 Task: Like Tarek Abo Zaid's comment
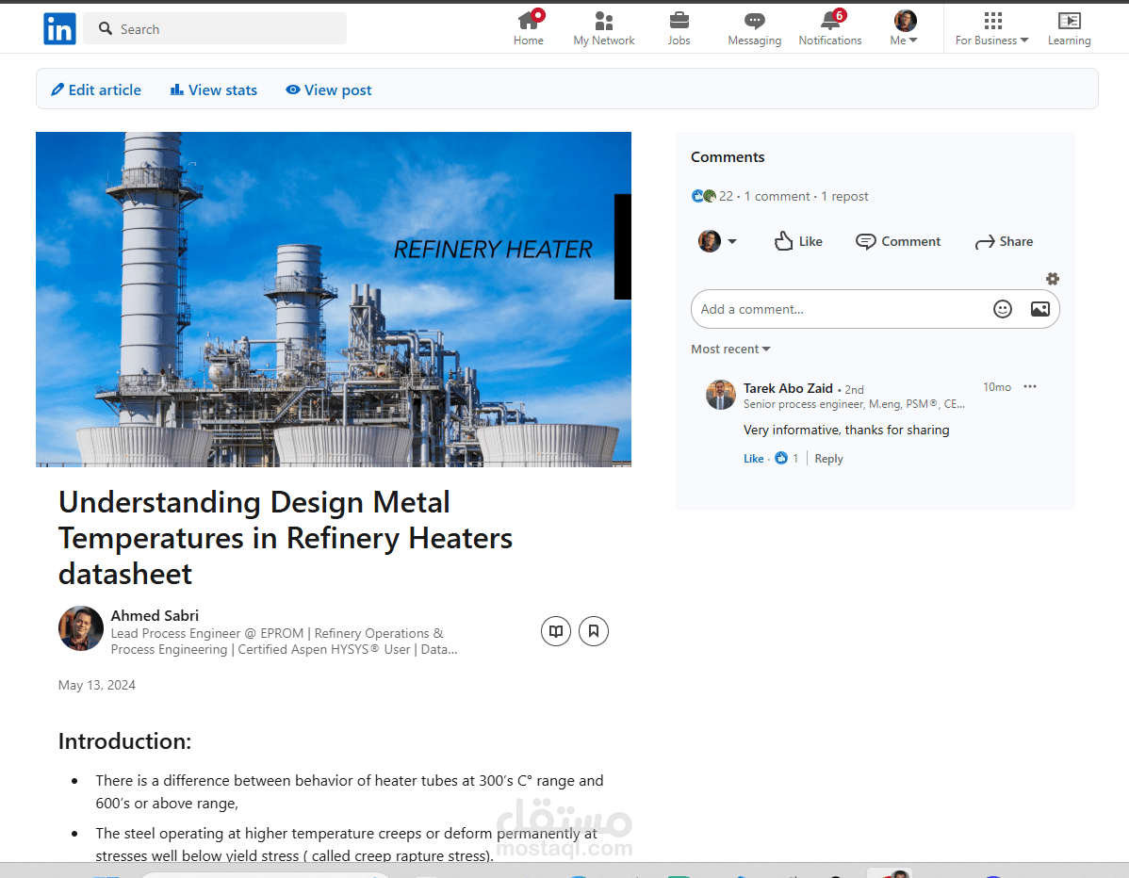[x=753, y=459]
